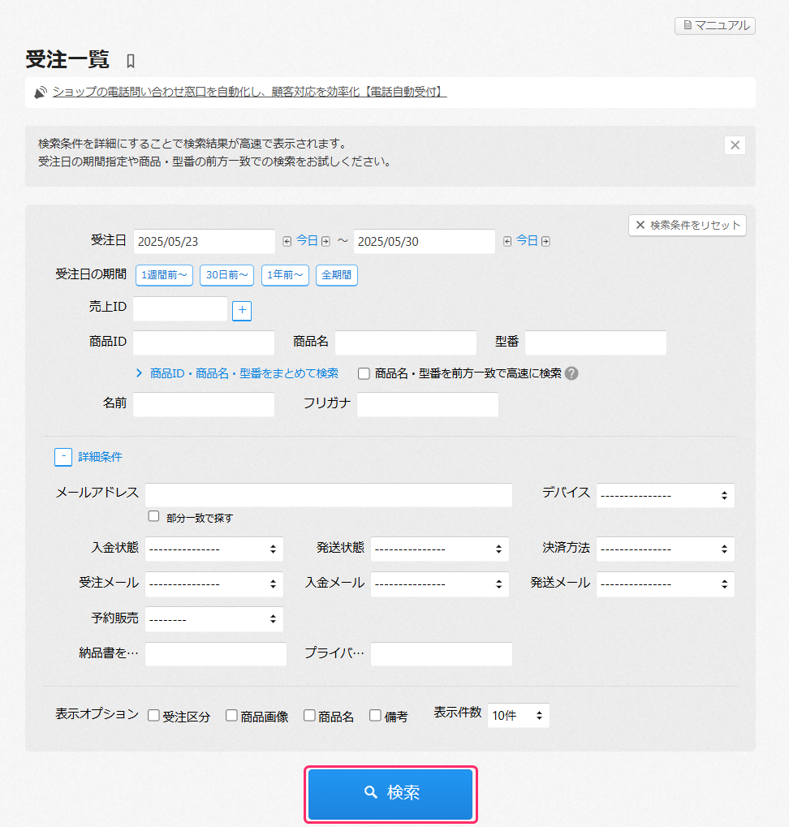The height and width of the screenshot is (827, 789).
Task: Open the 入金状態 dropdown
Action: pos(214,549)
